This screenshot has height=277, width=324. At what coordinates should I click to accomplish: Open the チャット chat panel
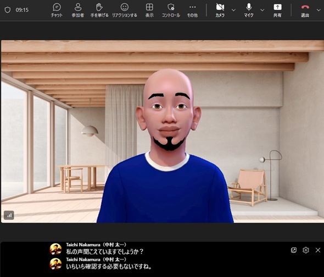click(x=57, y=10)
